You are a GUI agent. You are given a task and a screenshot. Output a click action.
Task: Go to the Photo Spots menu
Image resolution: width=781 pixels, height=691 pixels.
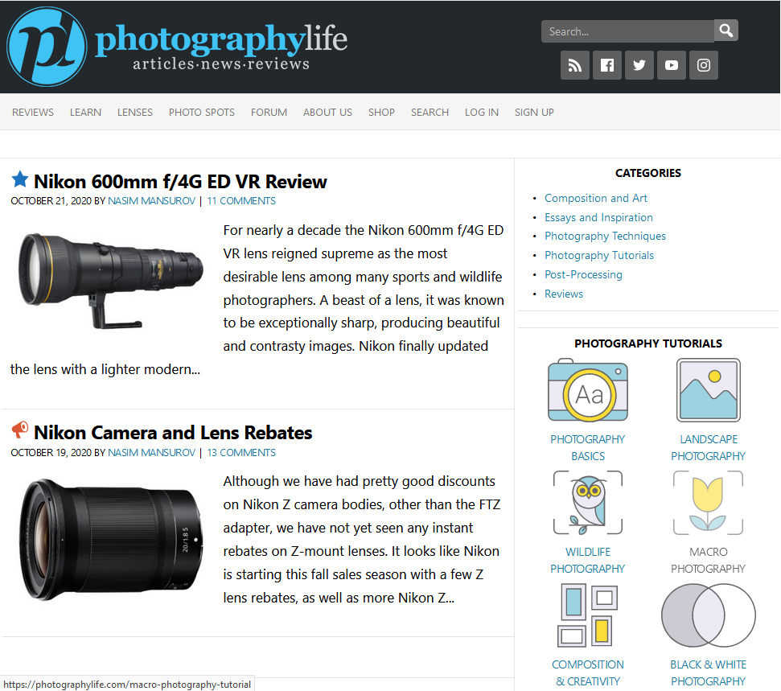tap(202, 113)
